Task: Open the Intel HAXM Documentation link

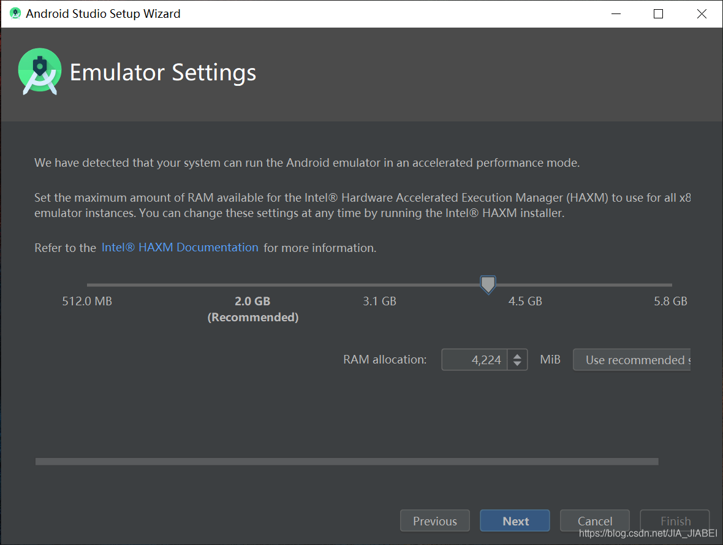Action: (180, 247)
